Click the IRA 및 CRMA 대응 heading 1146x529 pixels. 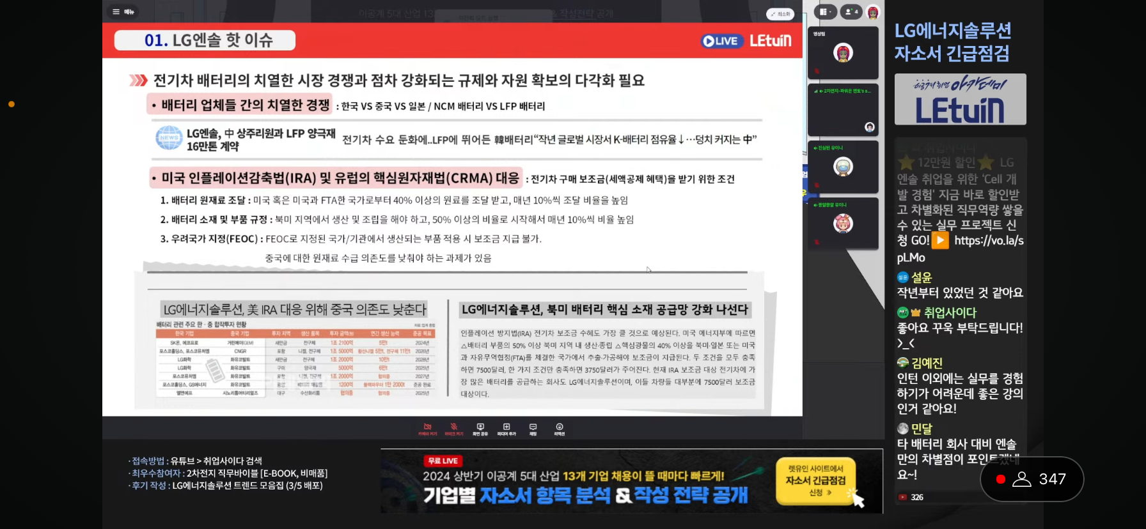336,178
